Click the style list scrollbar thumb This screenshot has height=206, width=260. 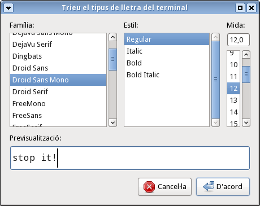pyautogui.click(x=215, y=80)
